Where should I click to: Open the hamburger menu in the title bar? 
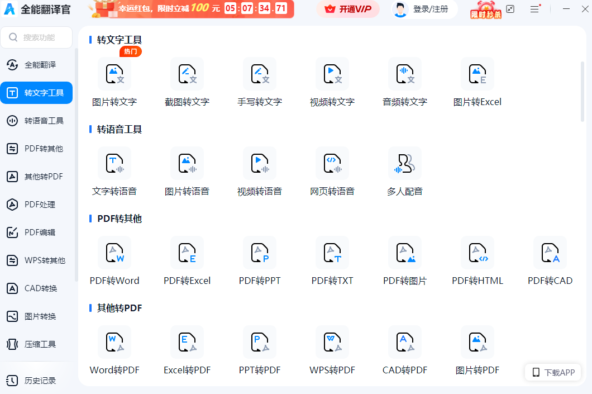[x=534, y=9]
